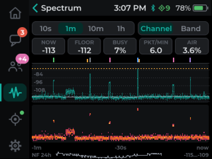Viewport: 212px width, 159px height.
Task: Open the GPS location crosshair sidebar icon
Action: pyautogui.click(x=15, y=119)
